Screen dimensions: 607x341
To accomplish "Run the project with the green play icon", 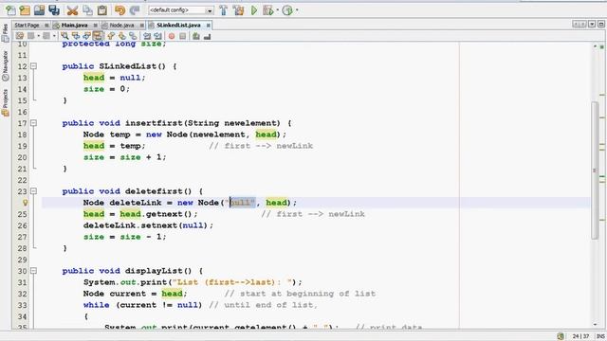I will (254, 10).
